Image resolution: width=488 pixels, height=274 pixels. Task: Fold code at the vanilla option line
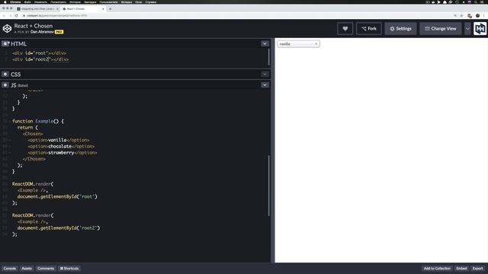point(10,140)
